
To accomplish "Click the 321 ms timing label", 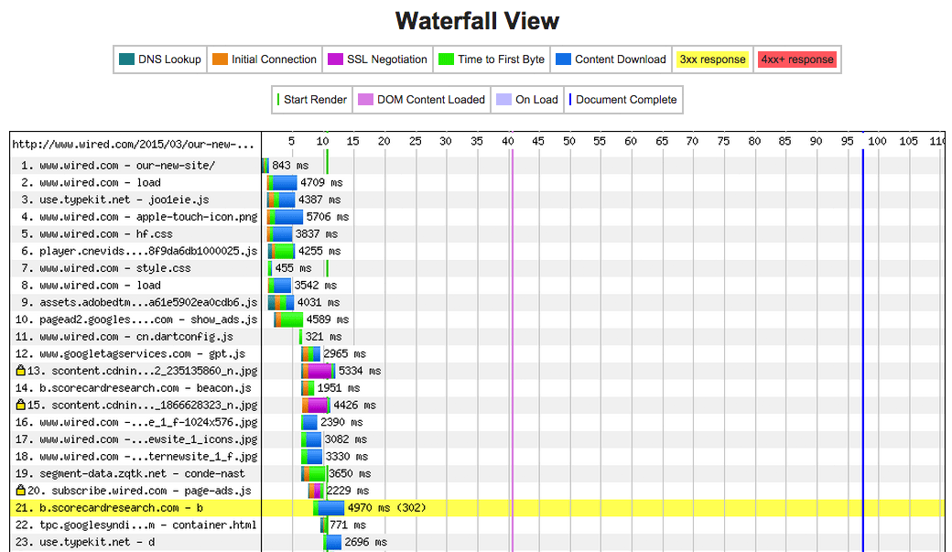I will [x=323, y=337].
